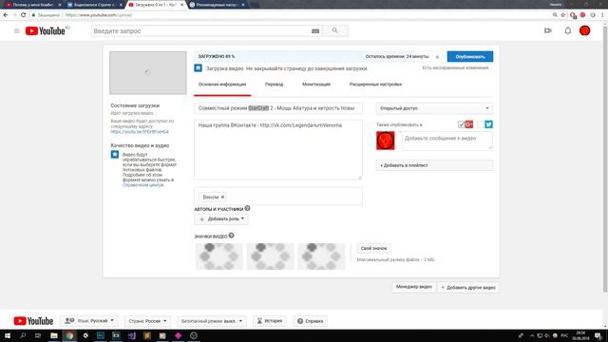Click the upload video camera icon
This screenshot has height=342, width=608.
tap(548, 30)
